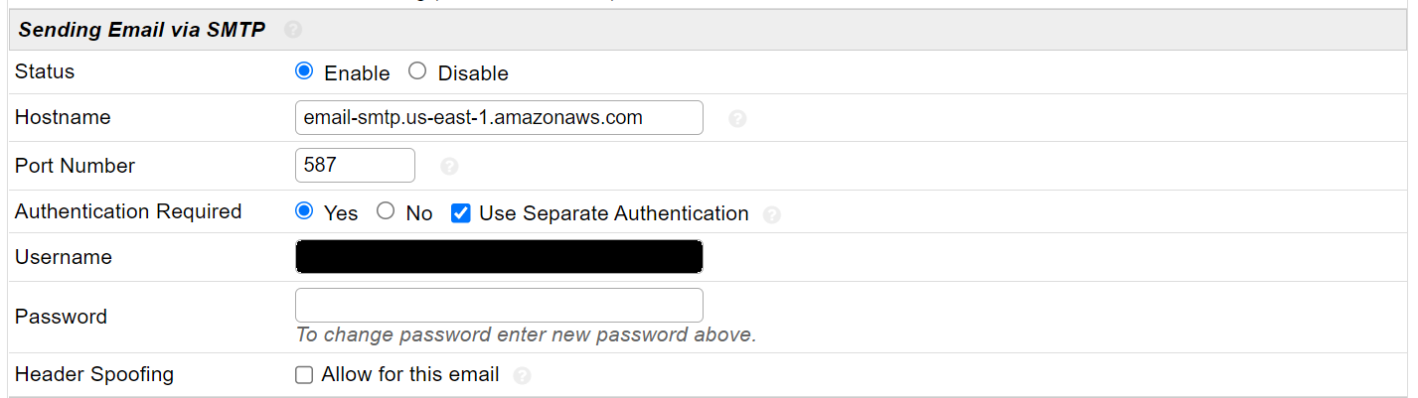1418x398 pixels.
Task: Click the Status row label
Action: tap(45, 71)
